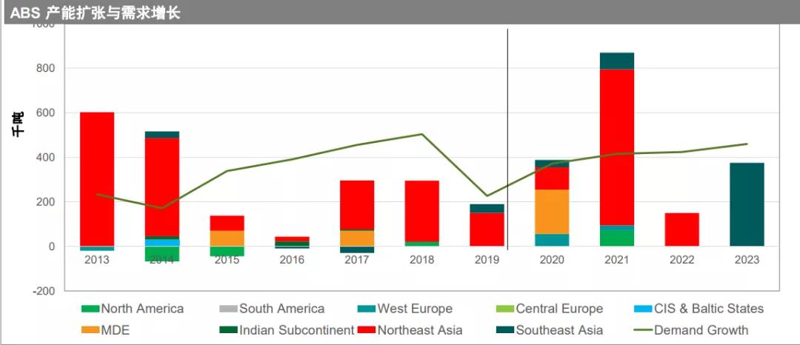Viewport: 800px width, 345px height.
Task: Select the green negative bar under 2014
Action: point(162,254)
